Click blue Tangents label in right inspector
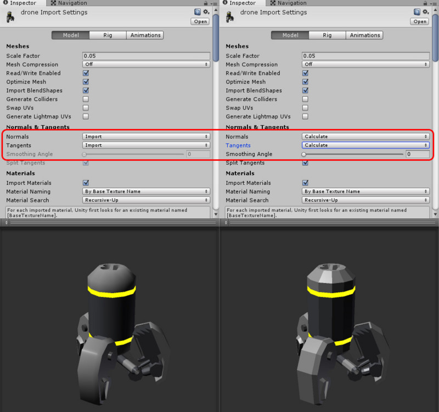The image size is (439, 412). (238, 145)
